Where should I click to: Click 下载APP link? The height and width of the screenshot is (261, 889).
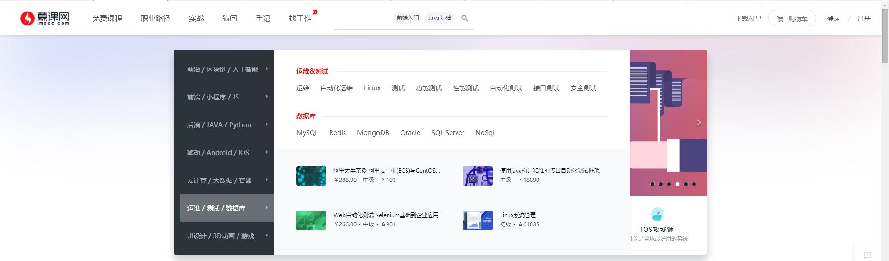click(748, 19)
